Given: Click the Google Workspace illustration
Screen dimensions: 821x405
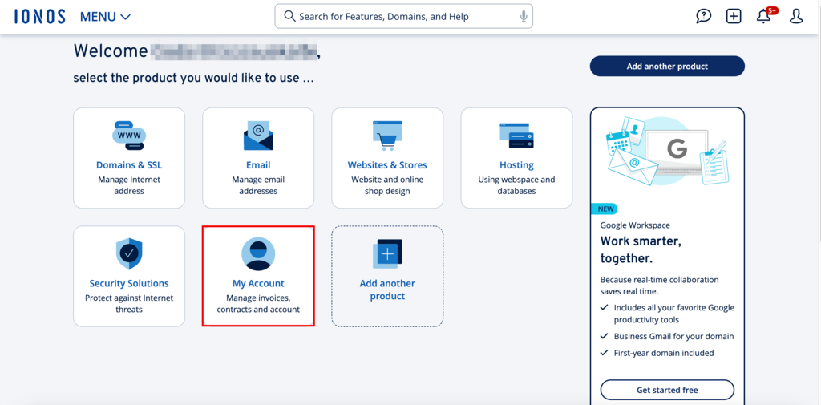Looking at the screenshot, I should [667, 154].
